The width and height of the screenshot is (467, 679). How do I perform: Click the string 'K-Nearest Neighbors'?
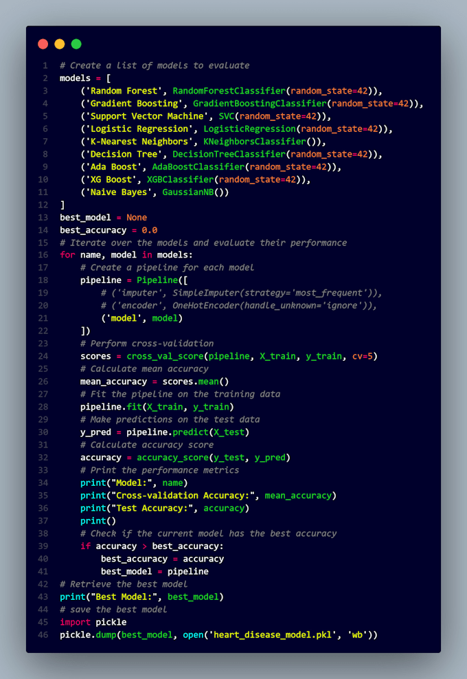click(139, 142)
